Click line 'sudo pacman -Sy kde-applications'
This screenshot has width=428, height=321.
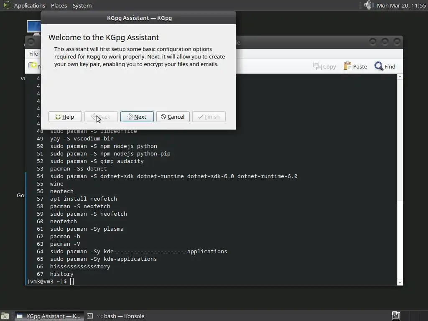104,259
